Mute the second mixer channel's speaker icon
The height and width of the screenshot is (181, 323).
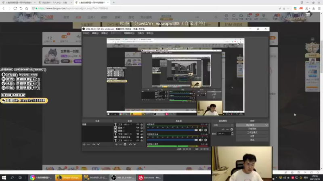tap(201, 140)
